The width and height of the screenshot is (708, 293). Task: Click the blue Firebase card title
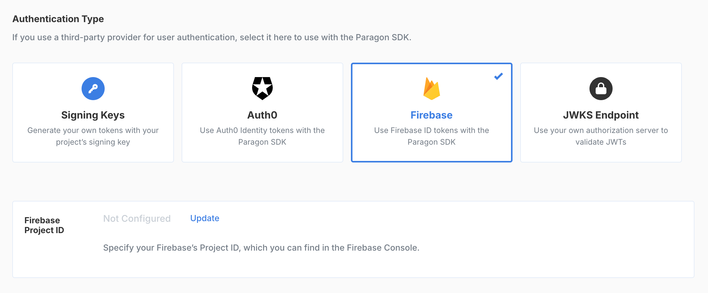432,115
